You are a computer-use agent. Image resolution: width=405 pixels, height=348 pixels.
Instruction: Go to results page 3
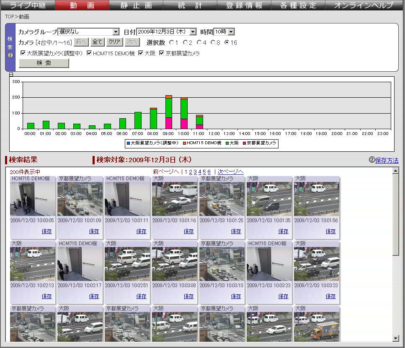[x=195, y=172]
